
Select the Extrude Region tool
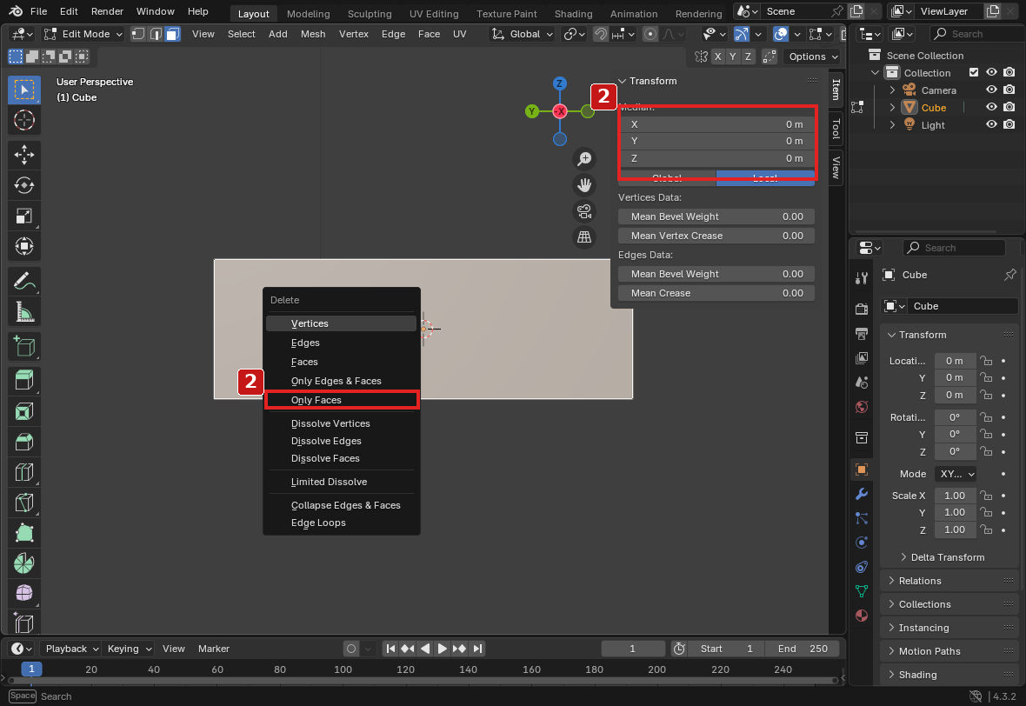point(24,380)
